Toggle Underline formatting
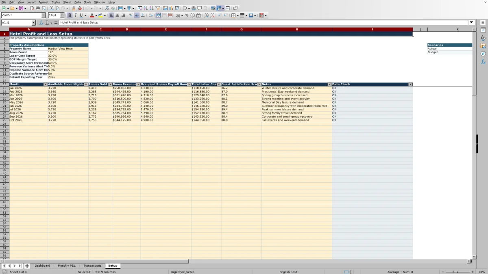This screenshot has height=274, width=488. [81, 15]
